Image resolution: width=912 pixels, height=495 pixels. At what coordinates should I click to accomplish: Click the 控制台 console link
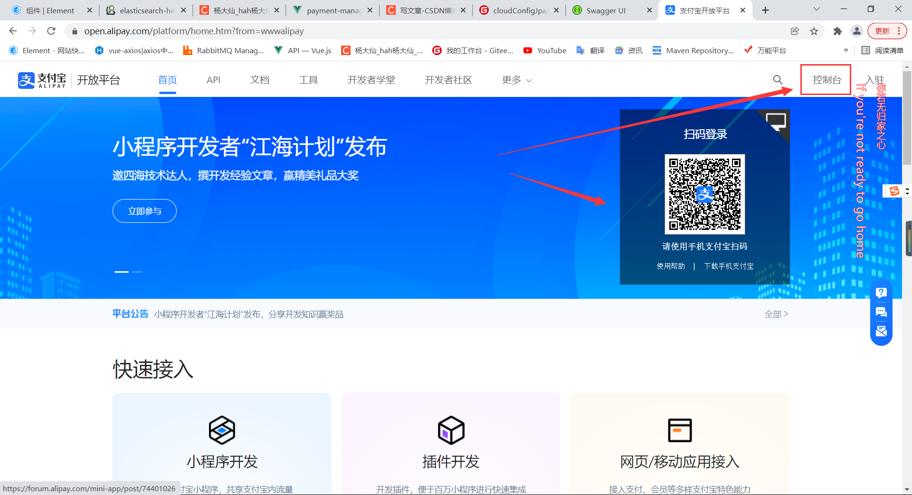pyautogui.click(x=826, y=80)
